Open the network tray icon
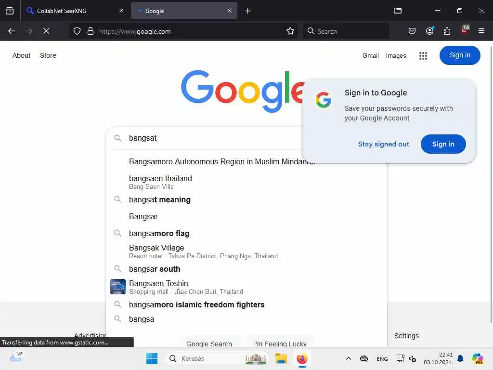The height and width of the screenshot is (370, 493). [400, 358]
